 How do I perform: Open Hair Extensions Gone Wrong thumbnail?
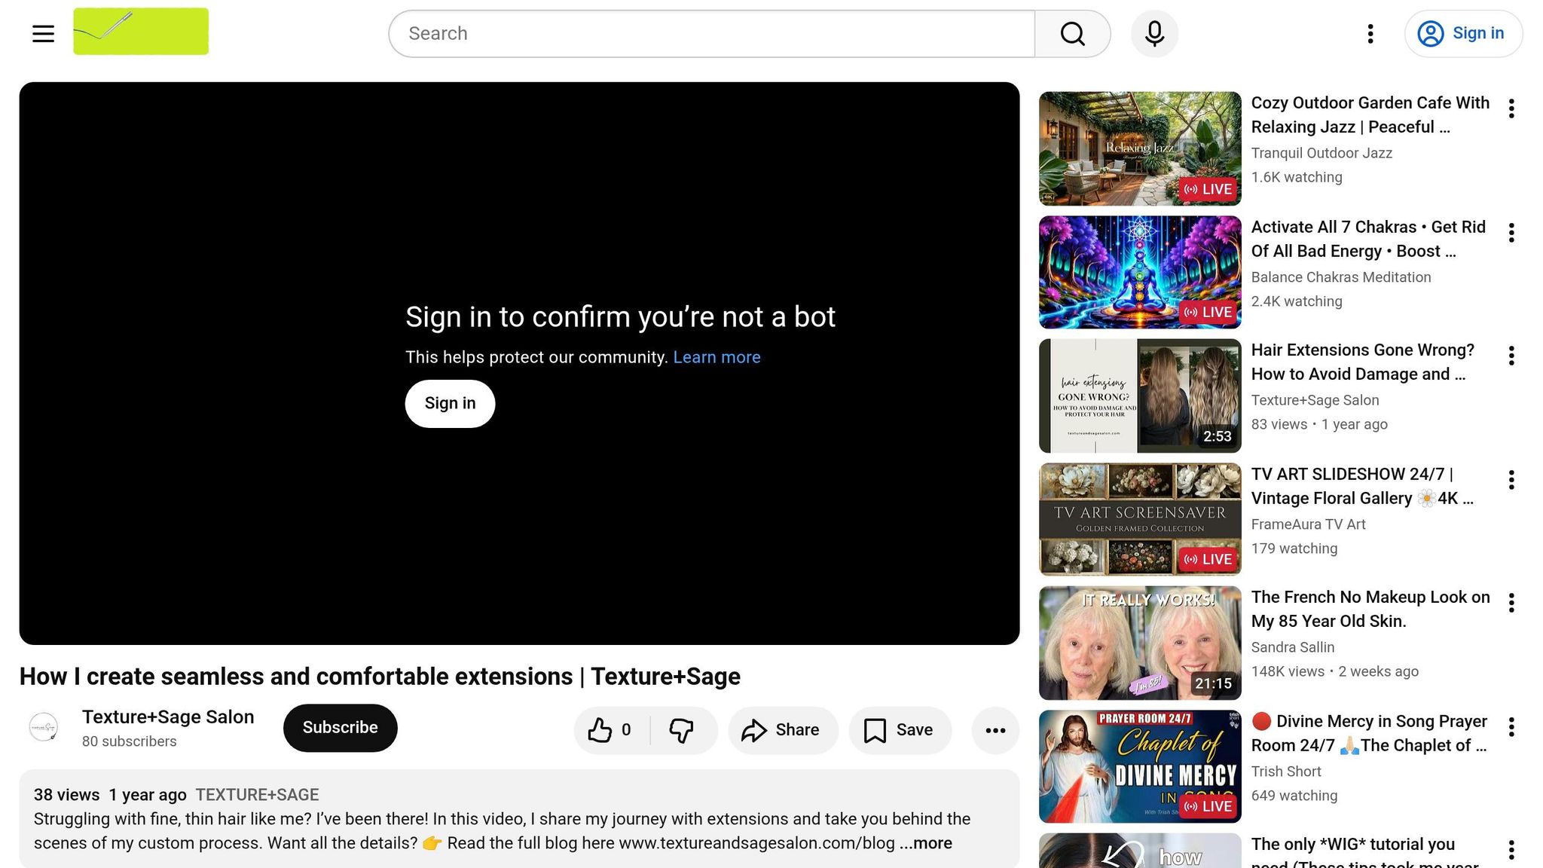[x=1140, y=396]
